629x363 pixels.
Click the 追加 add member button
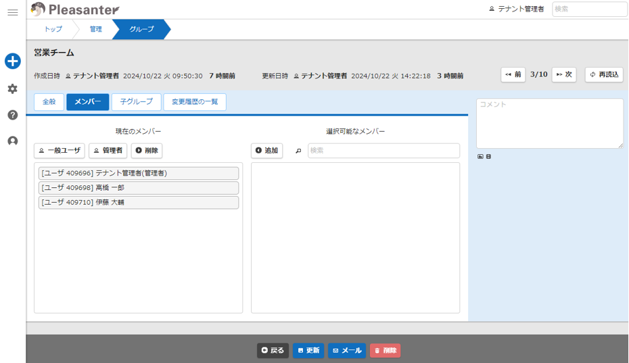[x=266, y=151]
